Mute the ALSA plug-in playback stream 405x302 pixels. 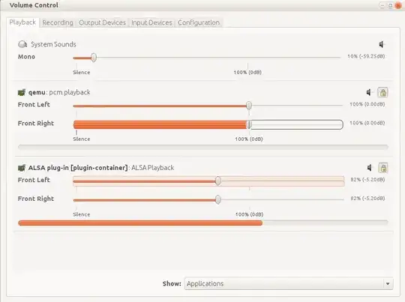tap(370, 168)
